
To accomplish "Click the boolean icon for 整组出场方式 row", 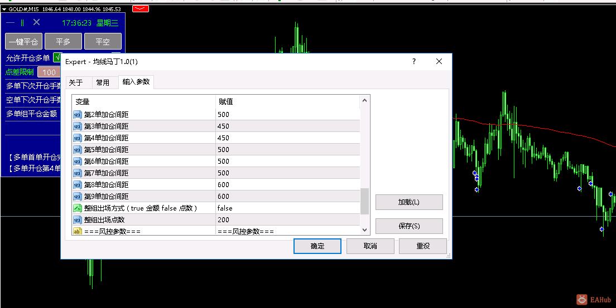I will [x=78, y=208].
